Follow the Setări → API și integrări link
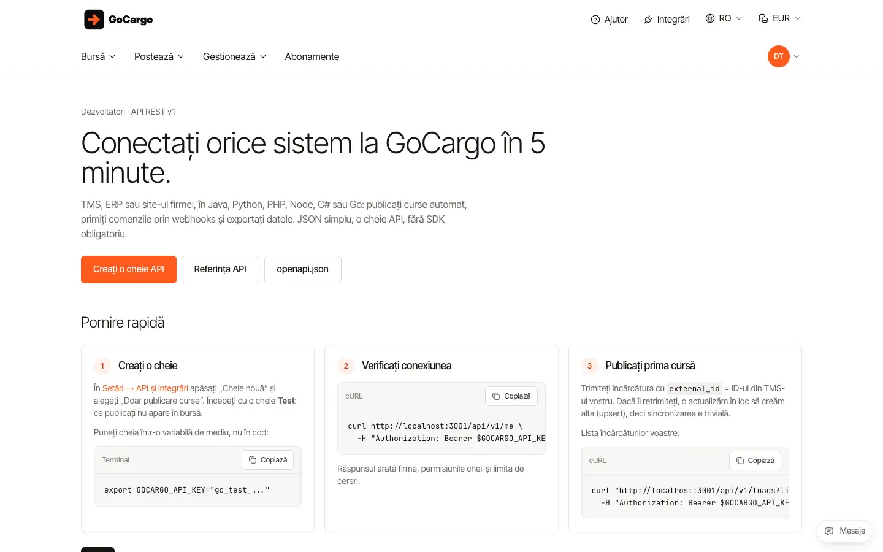This screenshot has width=883, height=552. pyautogui.click(x=145, y=388)
